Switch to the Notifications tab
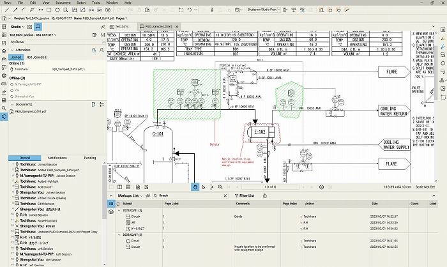This screenshot has width=447, height=267. pyautogui.click(x=57, y=158)
